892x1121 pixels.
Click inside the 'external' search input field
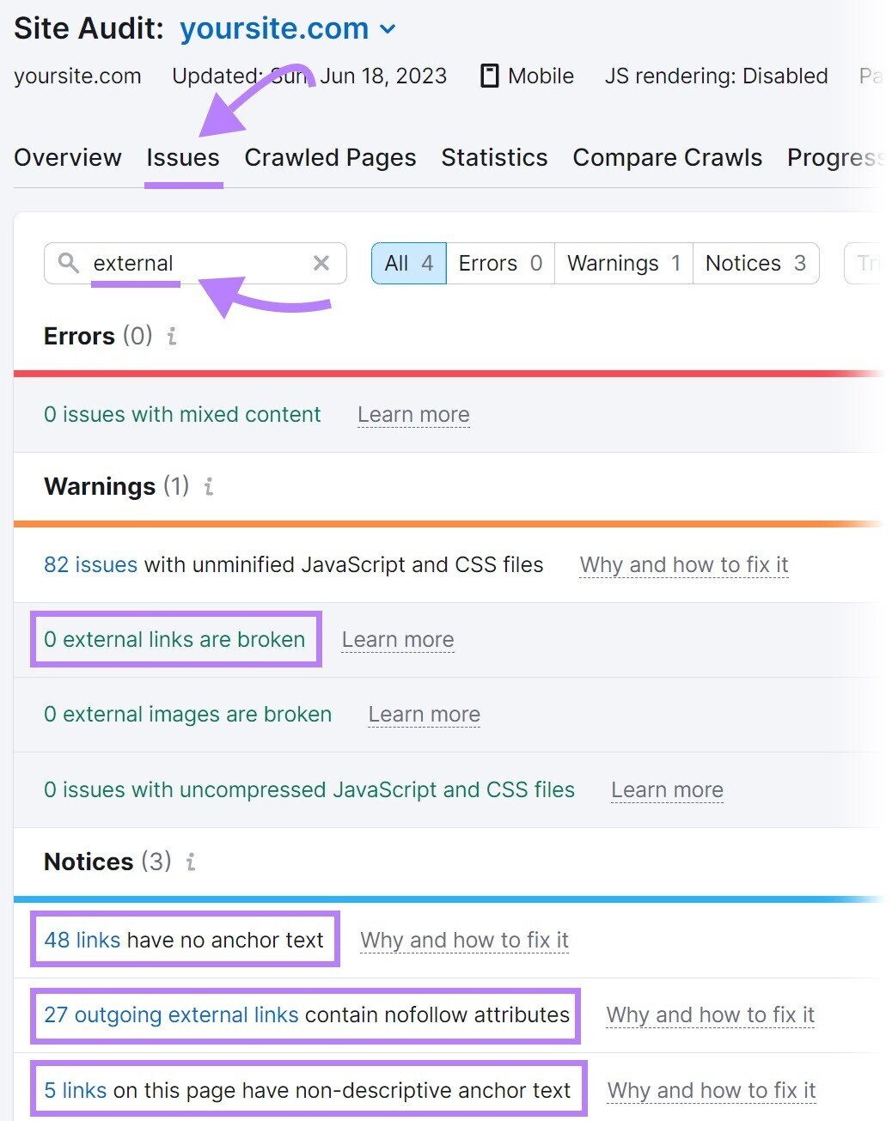(x=172, y=263)
